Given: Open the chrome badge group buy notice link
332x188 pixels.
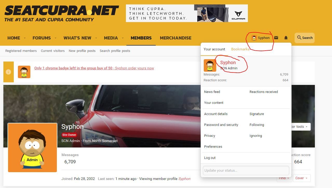Looking at the screenshot, I should (94, 68).
